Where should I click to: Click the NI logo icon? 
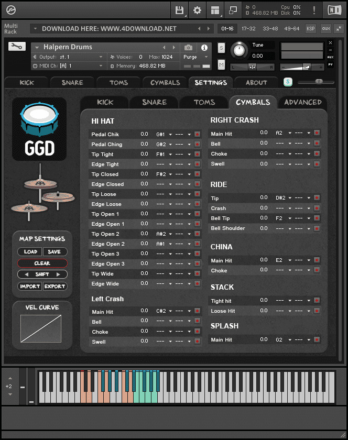tap(334, 10)
